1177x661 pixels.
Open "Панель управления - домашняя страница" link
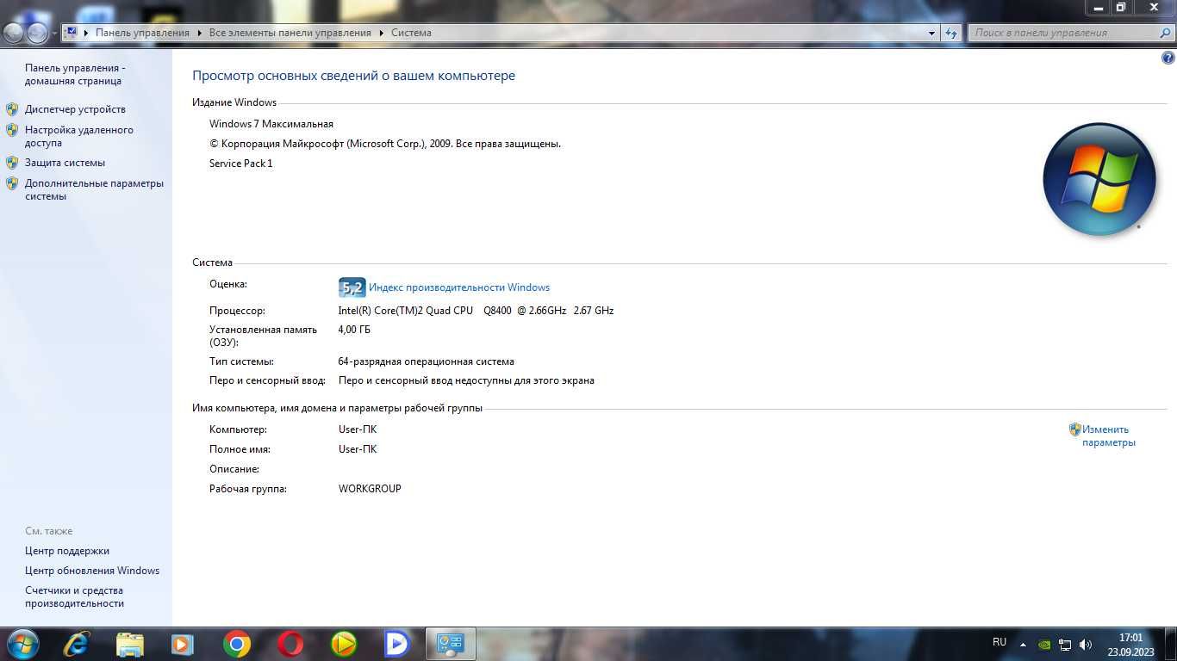pos(75,74)
